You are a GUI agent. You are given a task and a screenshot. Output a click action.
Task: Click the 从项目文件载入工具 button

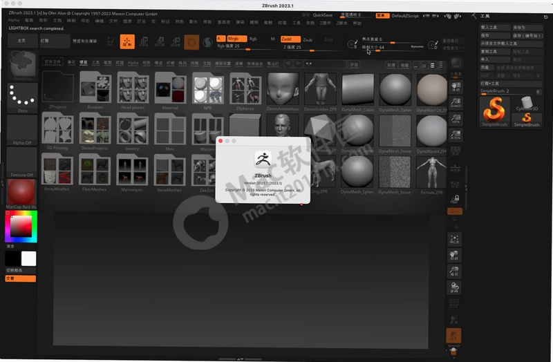(x=511, y=44)
